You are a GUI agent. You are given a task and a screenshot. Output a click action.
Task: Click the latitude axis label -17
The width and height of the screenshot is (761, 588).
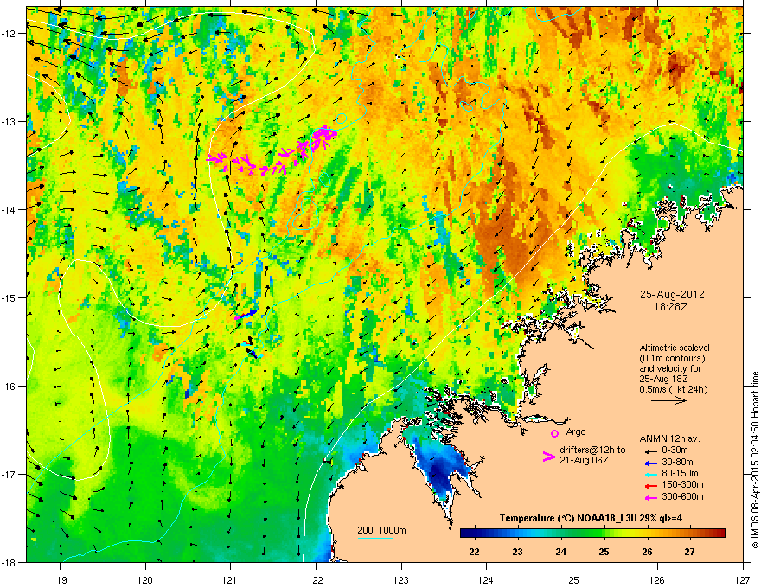tap(10, 475)
